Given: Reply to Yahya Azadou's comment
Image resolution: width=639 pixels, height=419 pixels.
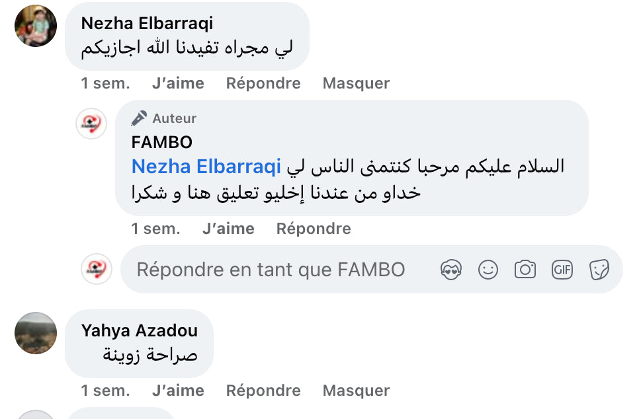Looking at the screenshot, I should (263, 391).
